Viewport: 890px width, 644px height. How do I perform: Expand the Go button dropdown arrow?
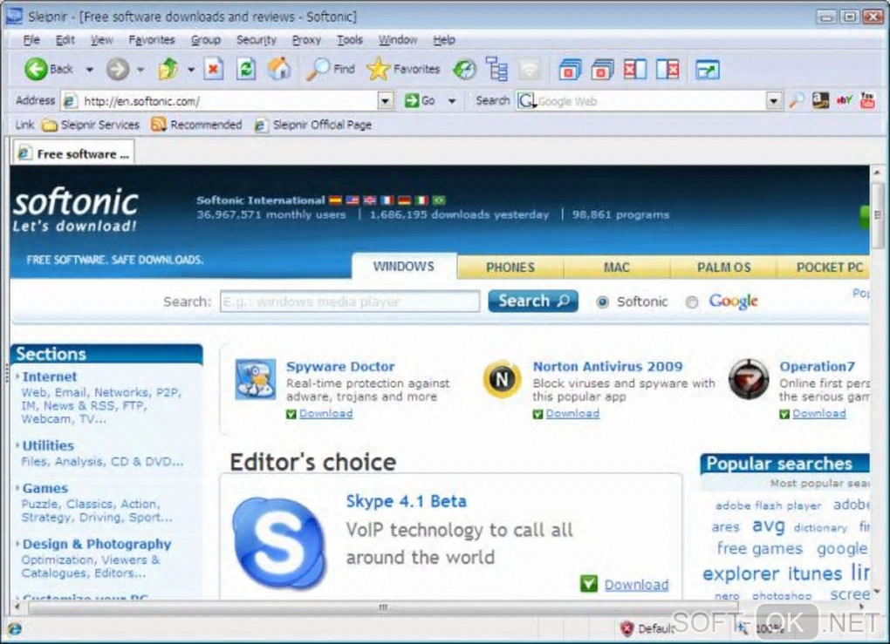tap(452, 101)
